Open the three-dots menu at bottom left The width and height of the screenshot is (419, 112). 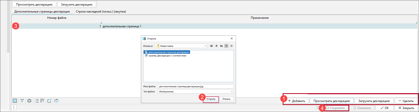(14, 107)
